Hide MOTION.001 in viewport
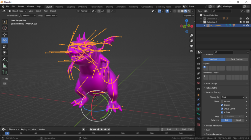Image resolution: width=251 pixels, height=140 pixels. 244,25
